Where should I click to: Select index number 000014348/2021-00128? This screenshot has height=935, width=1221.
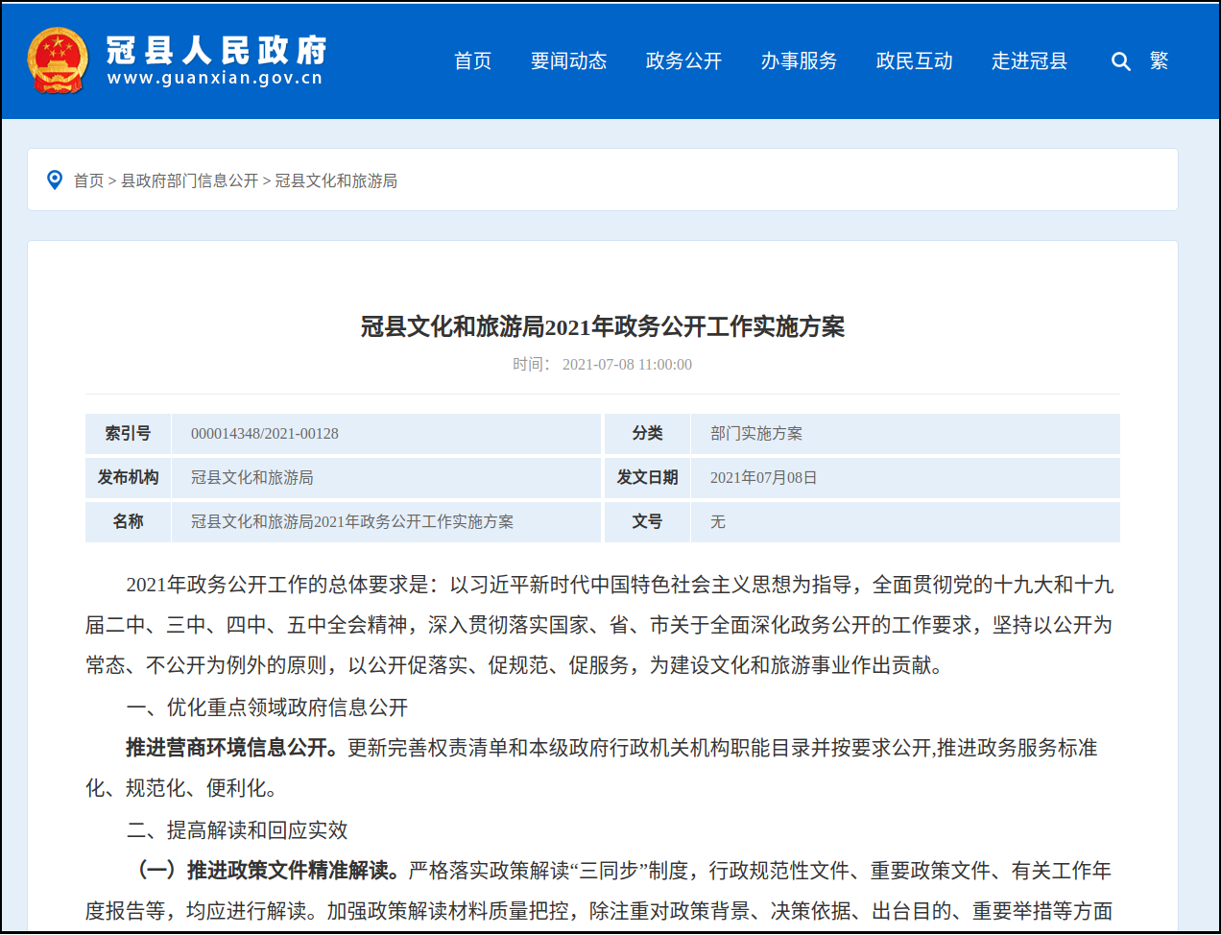[x=265, y=433]
